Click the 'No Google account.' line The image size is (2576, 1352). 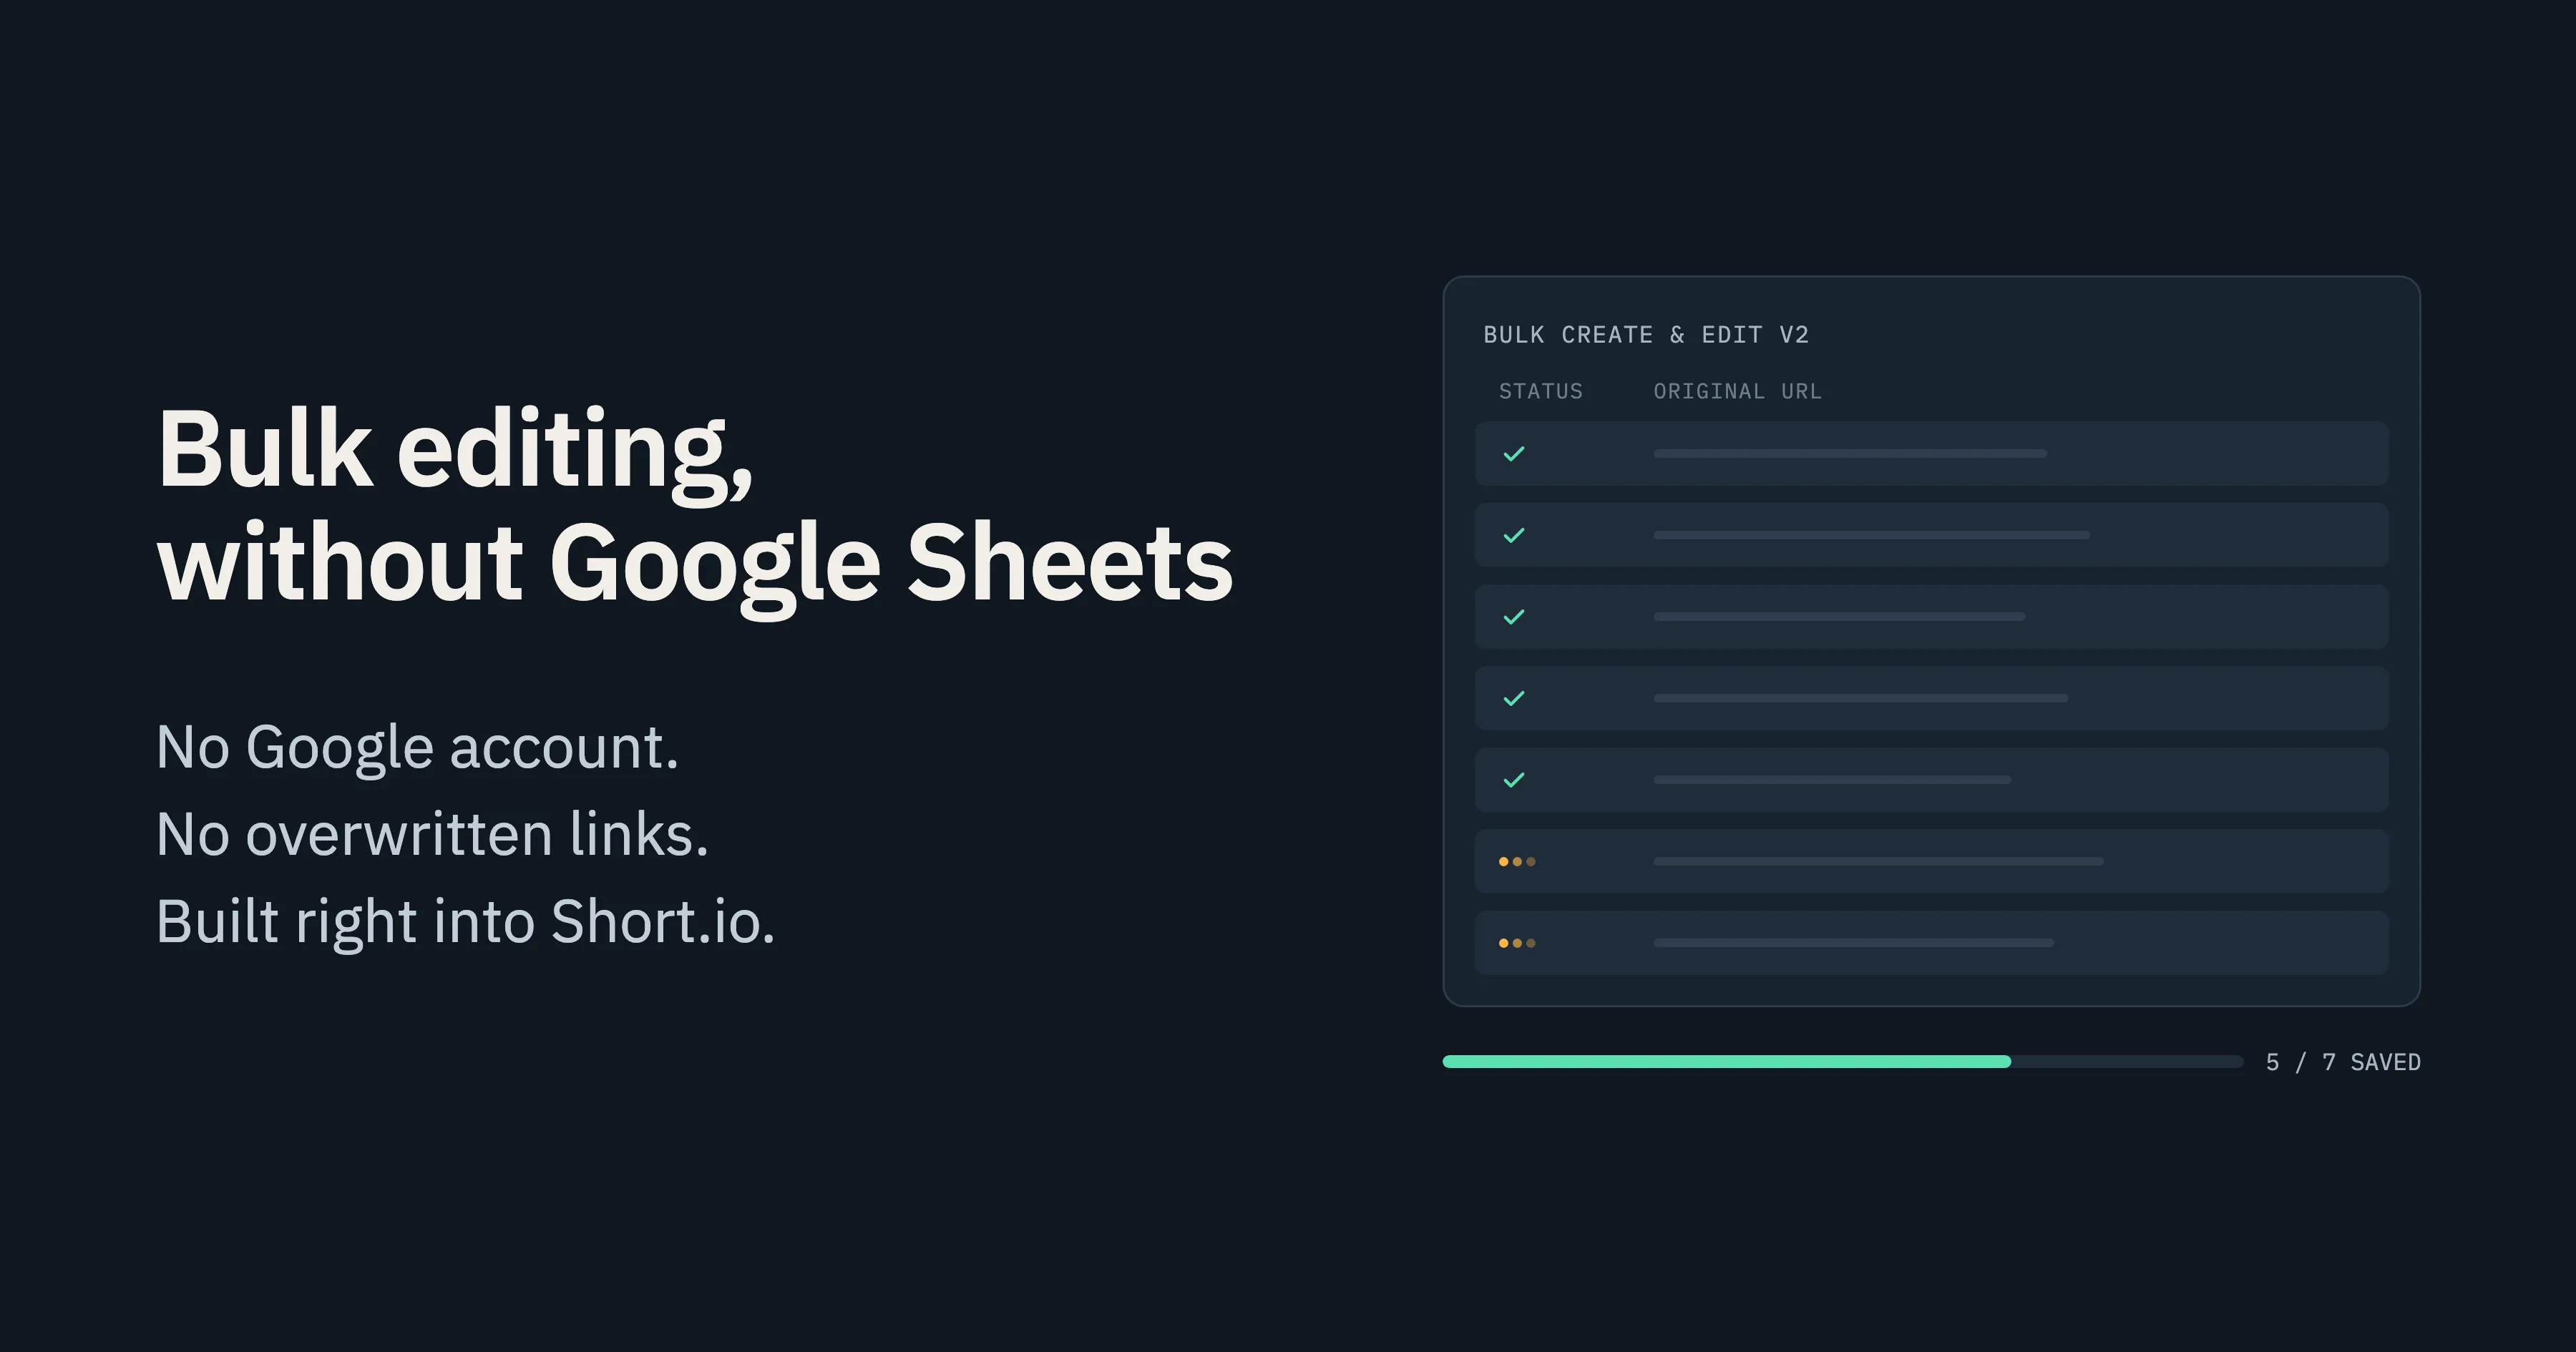418,748
